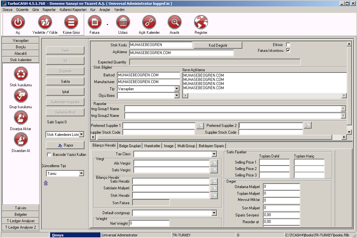Switch to the Belge Gruplari tab
This screenshot has width=357, height=238.
coord(130,146)
